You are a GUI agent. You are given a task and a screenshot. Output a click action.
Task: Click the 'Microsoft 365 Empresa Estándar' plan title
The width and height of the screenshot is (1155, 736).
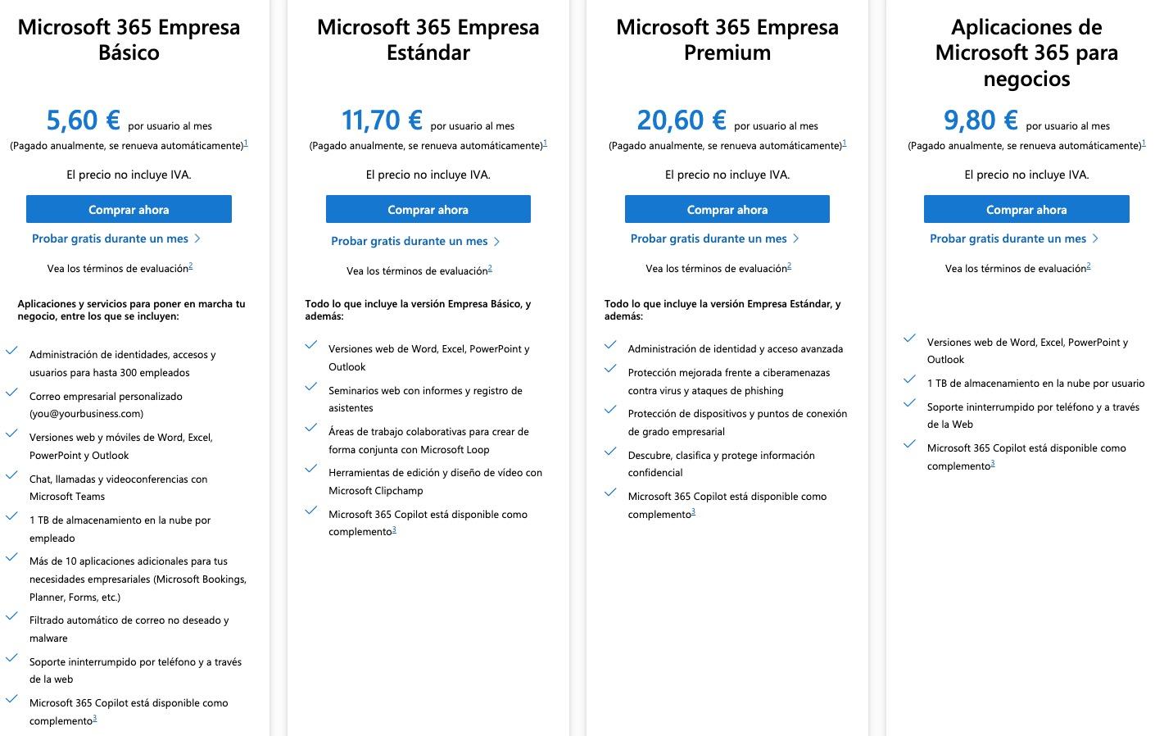pyautogui.click(x=427, y=40)
